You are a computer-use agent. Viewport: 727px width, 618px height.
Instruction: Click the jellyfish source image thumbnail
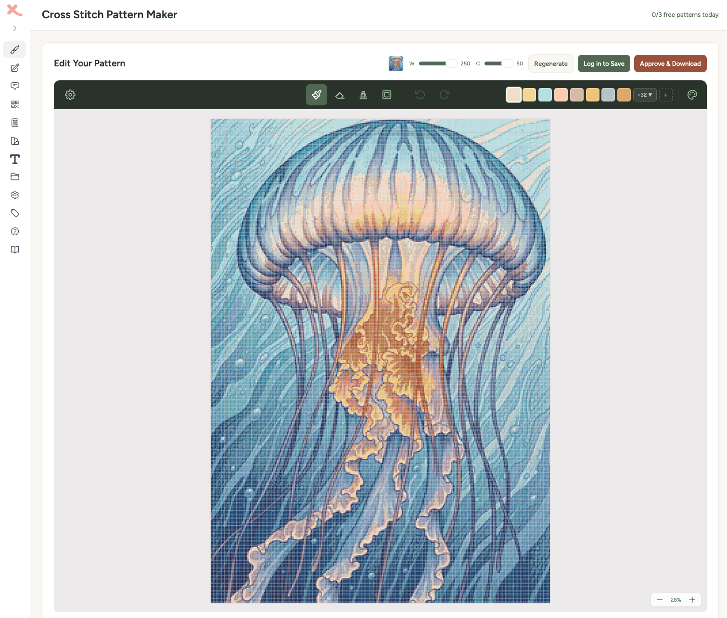pos(395,63)
